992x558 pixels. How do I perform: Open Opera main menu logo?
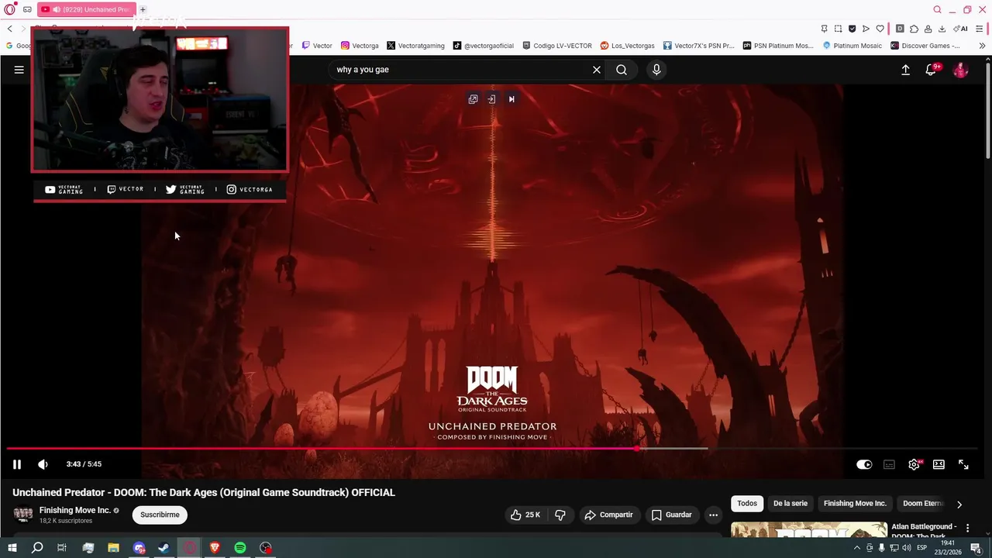coord(9,9)
